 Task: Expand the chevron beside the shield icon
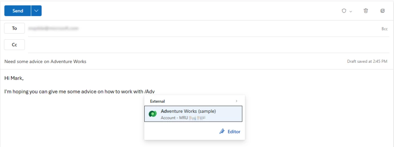click(x=351, y=11)
